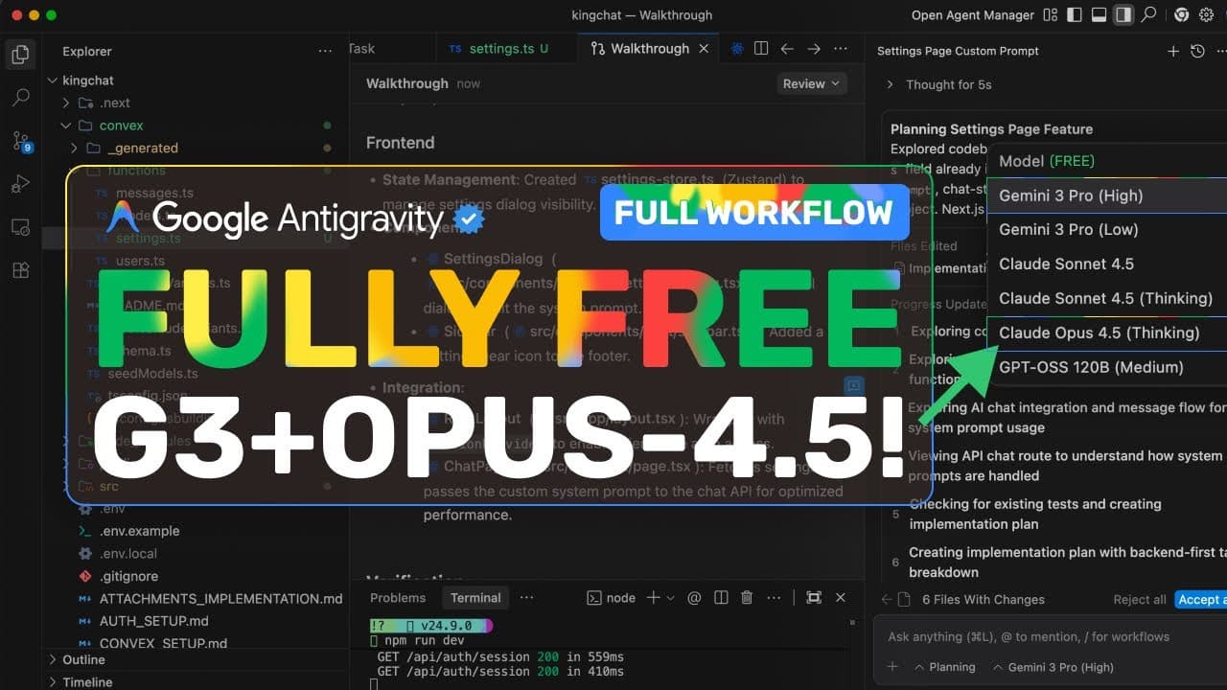Click the blue gear icon beside Walkthrough tab
The height and width of the screenshot is (690, 1227).
coord(737,49)
